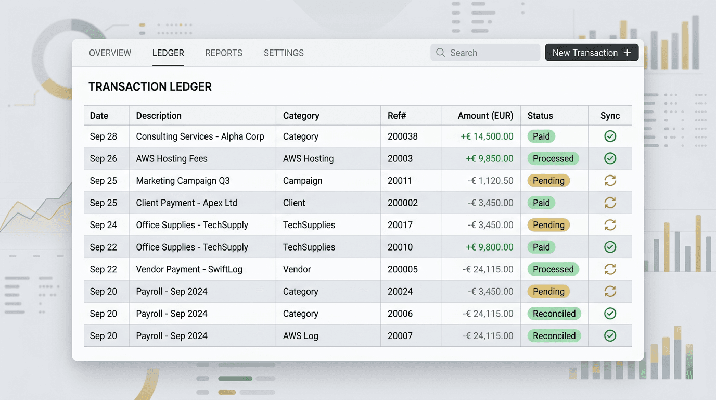Click refresh sync icon for Vendor Payment SwiftLog

[x=609, y=269]
